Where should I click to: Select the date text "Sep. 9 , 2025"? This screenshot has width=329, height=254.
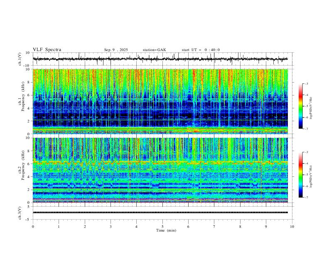click(x=116, y=50)
